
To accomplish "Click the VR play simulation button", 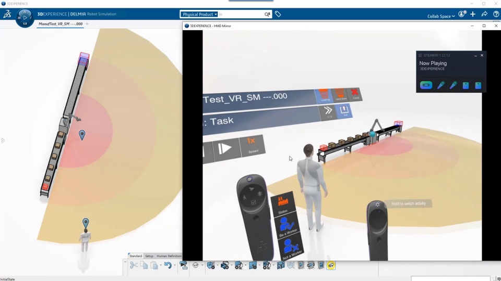I will coord(225,148).
